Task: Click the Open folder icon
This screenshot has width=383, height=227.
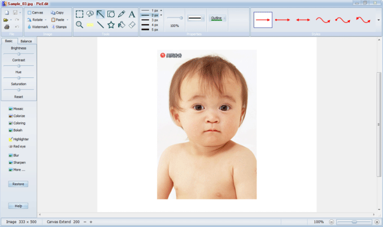Action: (x=6, y=20)
